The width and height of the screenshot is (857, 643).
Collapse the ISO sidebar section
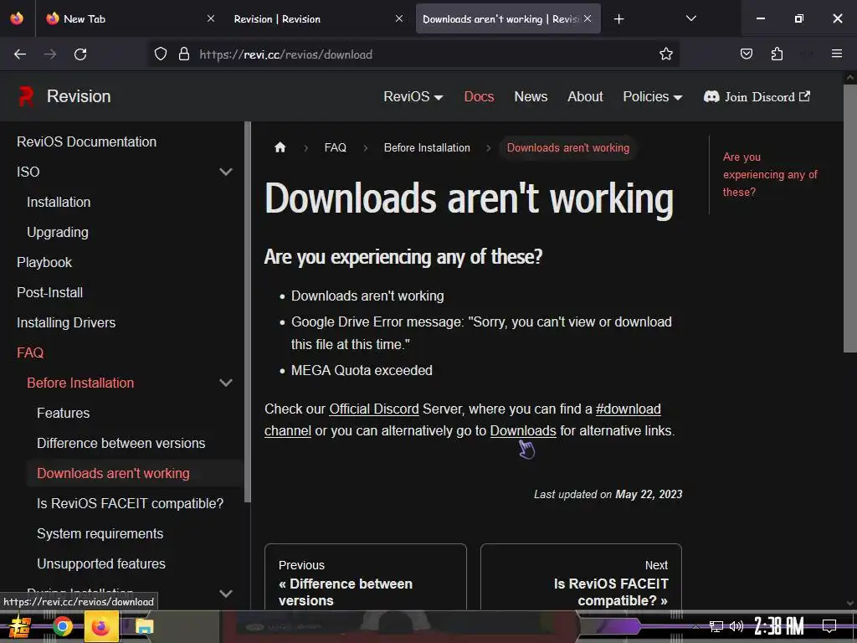pyautogui.click(x=226, y=172)
